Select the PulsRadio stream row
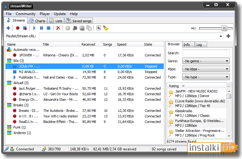242x159 pixels. coord(84,77)
